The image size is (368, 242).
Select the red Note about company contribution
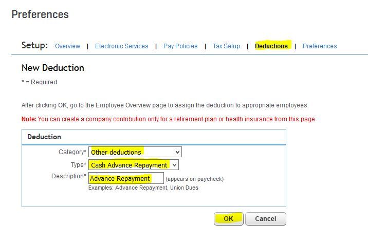(169, 119)
